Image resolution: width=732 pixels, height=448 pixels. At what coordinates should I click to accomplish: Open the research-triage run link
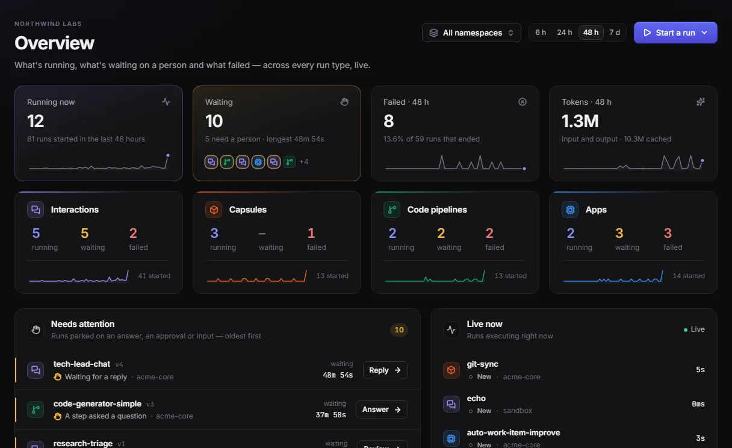(x=83, y=443)
